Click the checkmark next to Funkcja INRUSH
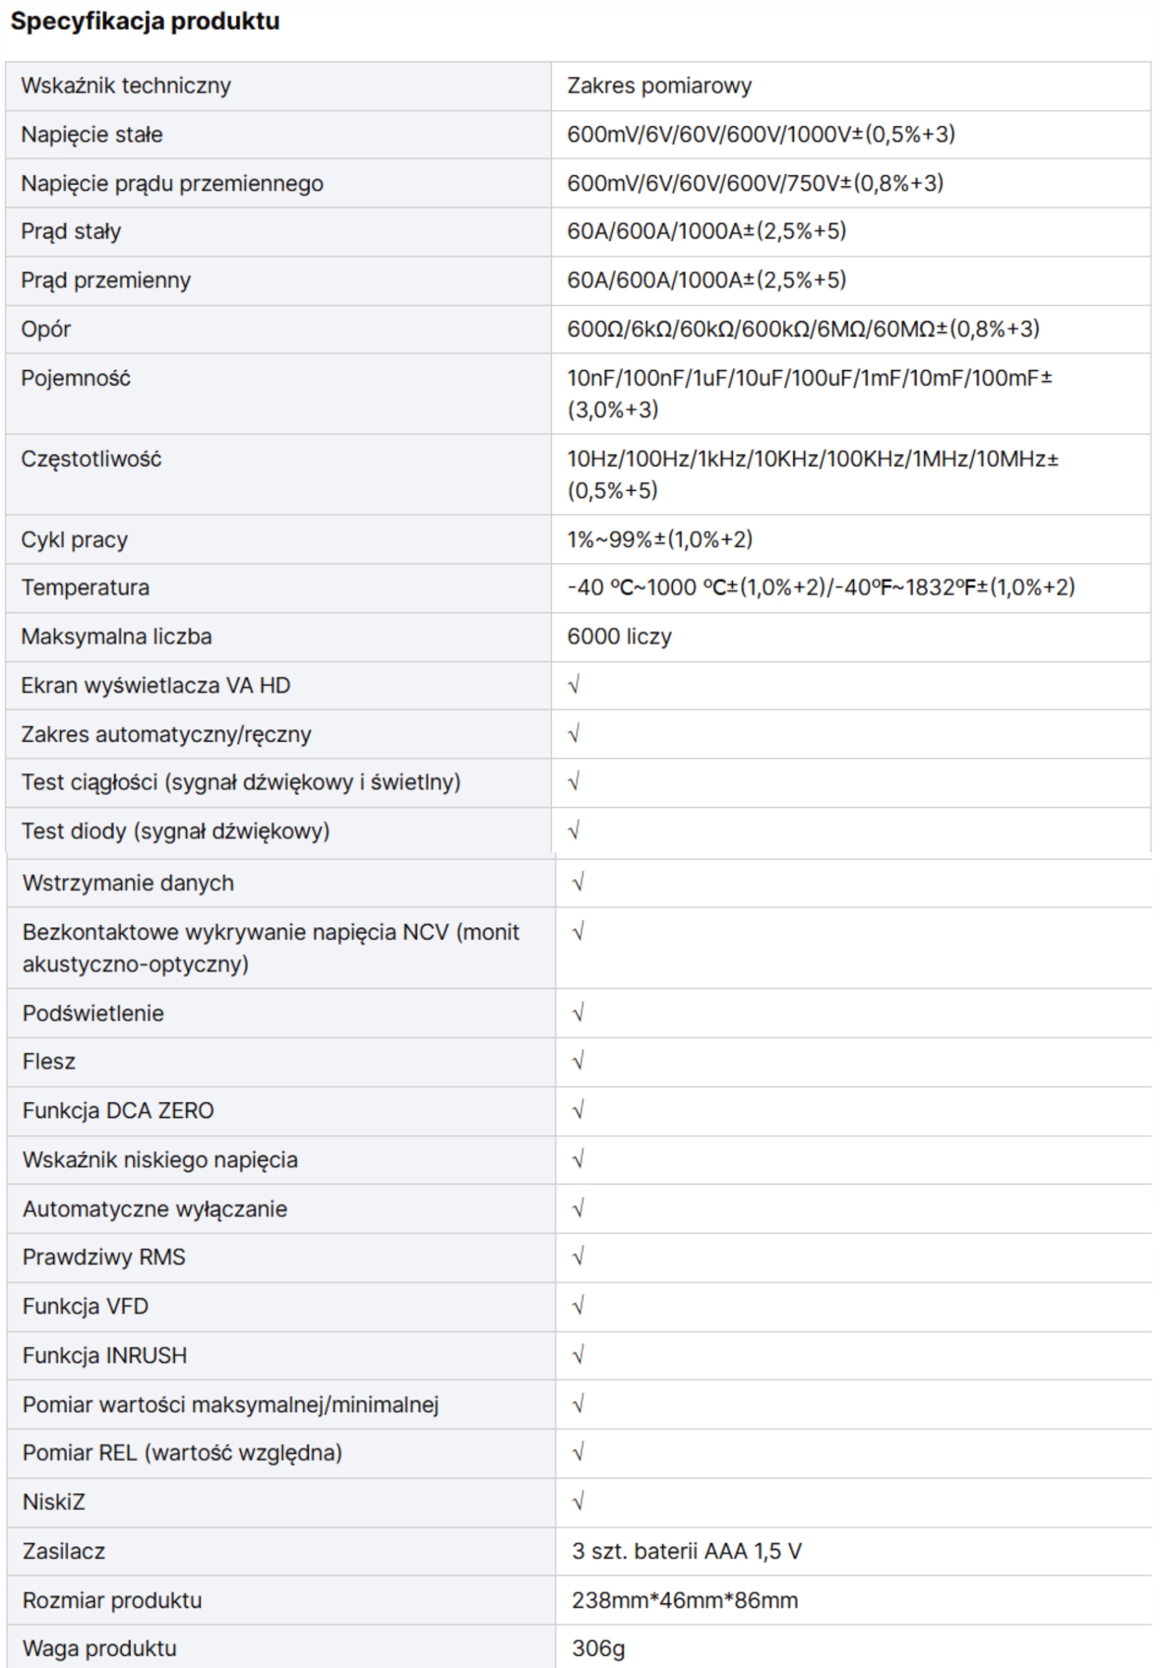 [578, 1355]
